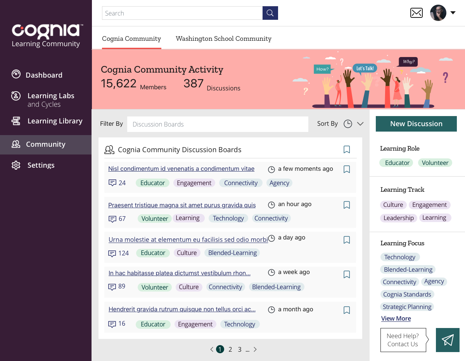Viewport: 465px width, 361px height.
Task: Click the Settings gear icon
Action: [x=16, y=165]
